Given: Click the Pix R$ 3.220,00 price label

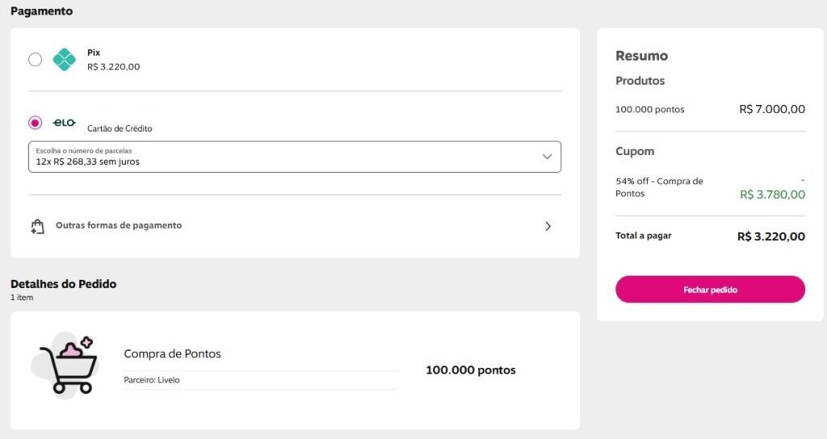Looking at the screenshot, I should [x=113, y=67].
